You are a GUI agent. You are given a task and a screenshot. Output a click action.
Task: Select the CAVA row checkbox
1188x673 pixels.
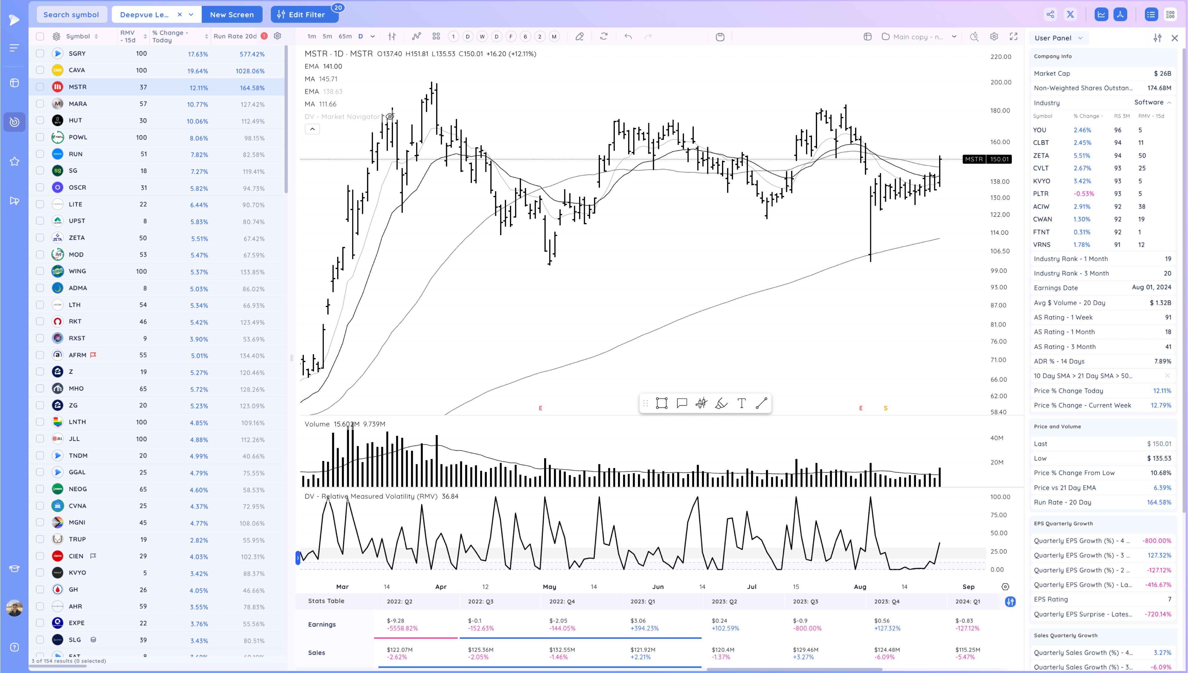40,70
